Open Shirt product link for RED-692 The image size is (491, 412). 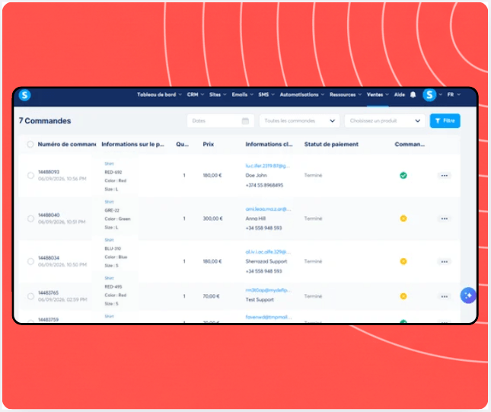coord(109,164)
